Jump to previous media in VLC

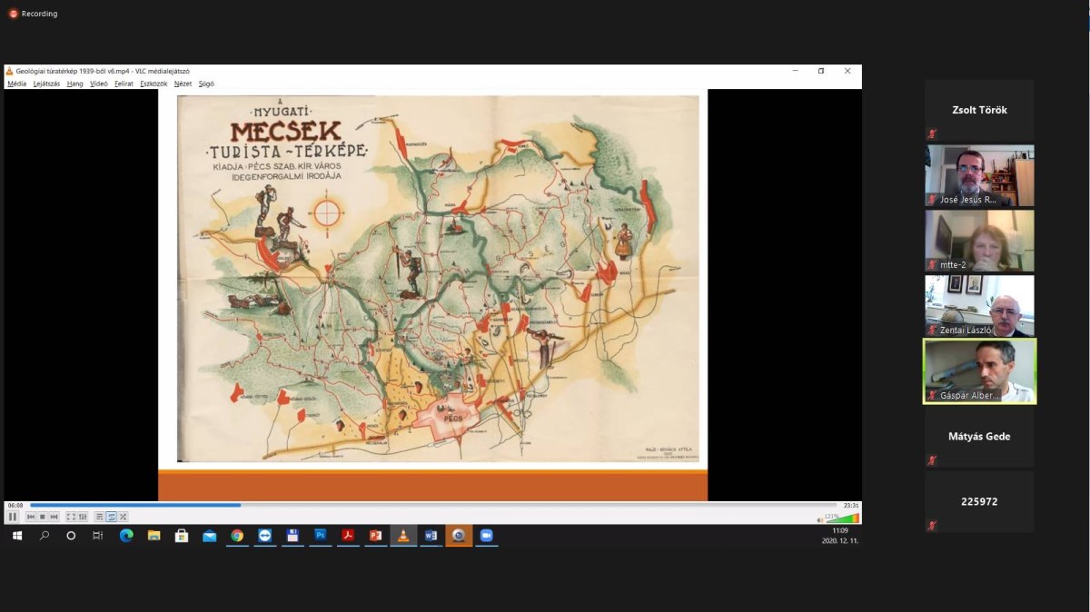[x=31, y=517]
